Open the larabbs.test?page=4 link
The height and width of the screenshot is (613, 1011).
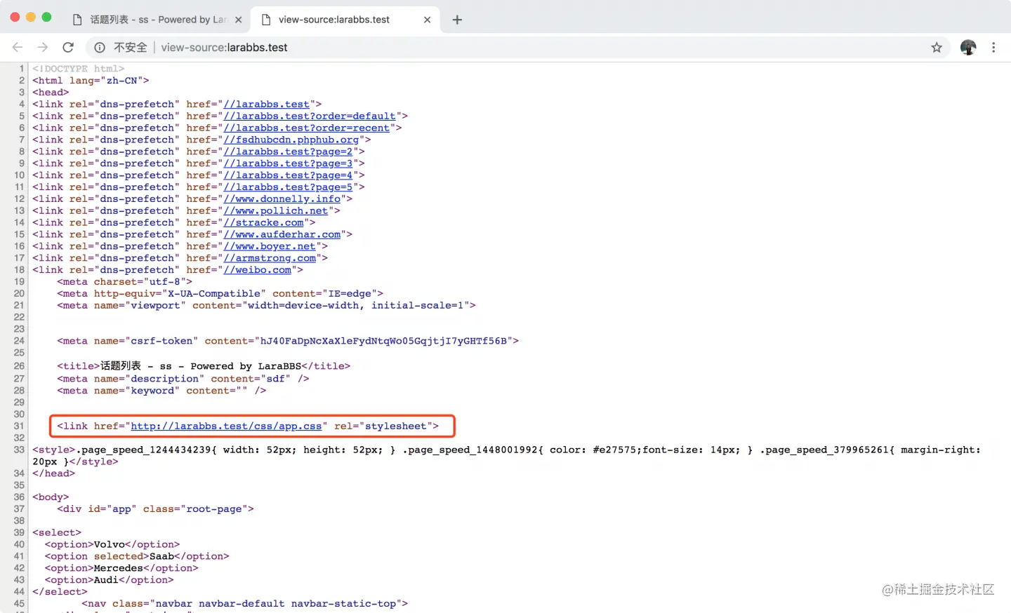coord(288,175)
